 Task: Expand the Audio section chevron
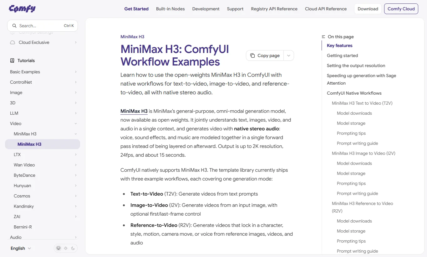[76, 237]
